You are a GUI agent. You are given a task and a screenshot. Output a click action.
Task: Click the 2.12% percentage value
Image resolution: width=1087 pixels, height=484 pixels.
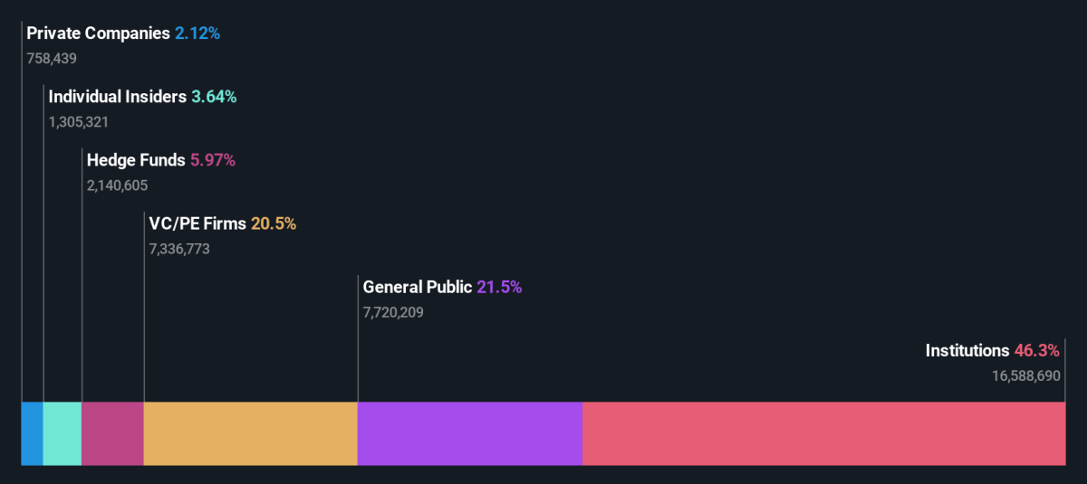(x=197, y=33)
